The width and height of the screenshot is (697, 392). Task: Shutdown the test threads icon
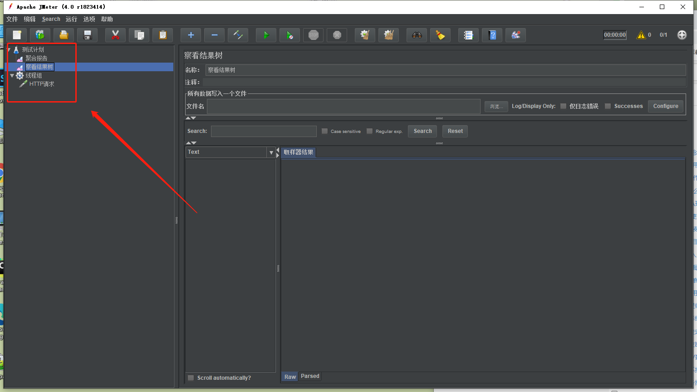[x=337, y=35]
